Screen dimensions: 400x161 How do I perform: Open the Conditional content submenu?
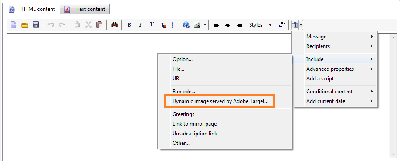335,92
